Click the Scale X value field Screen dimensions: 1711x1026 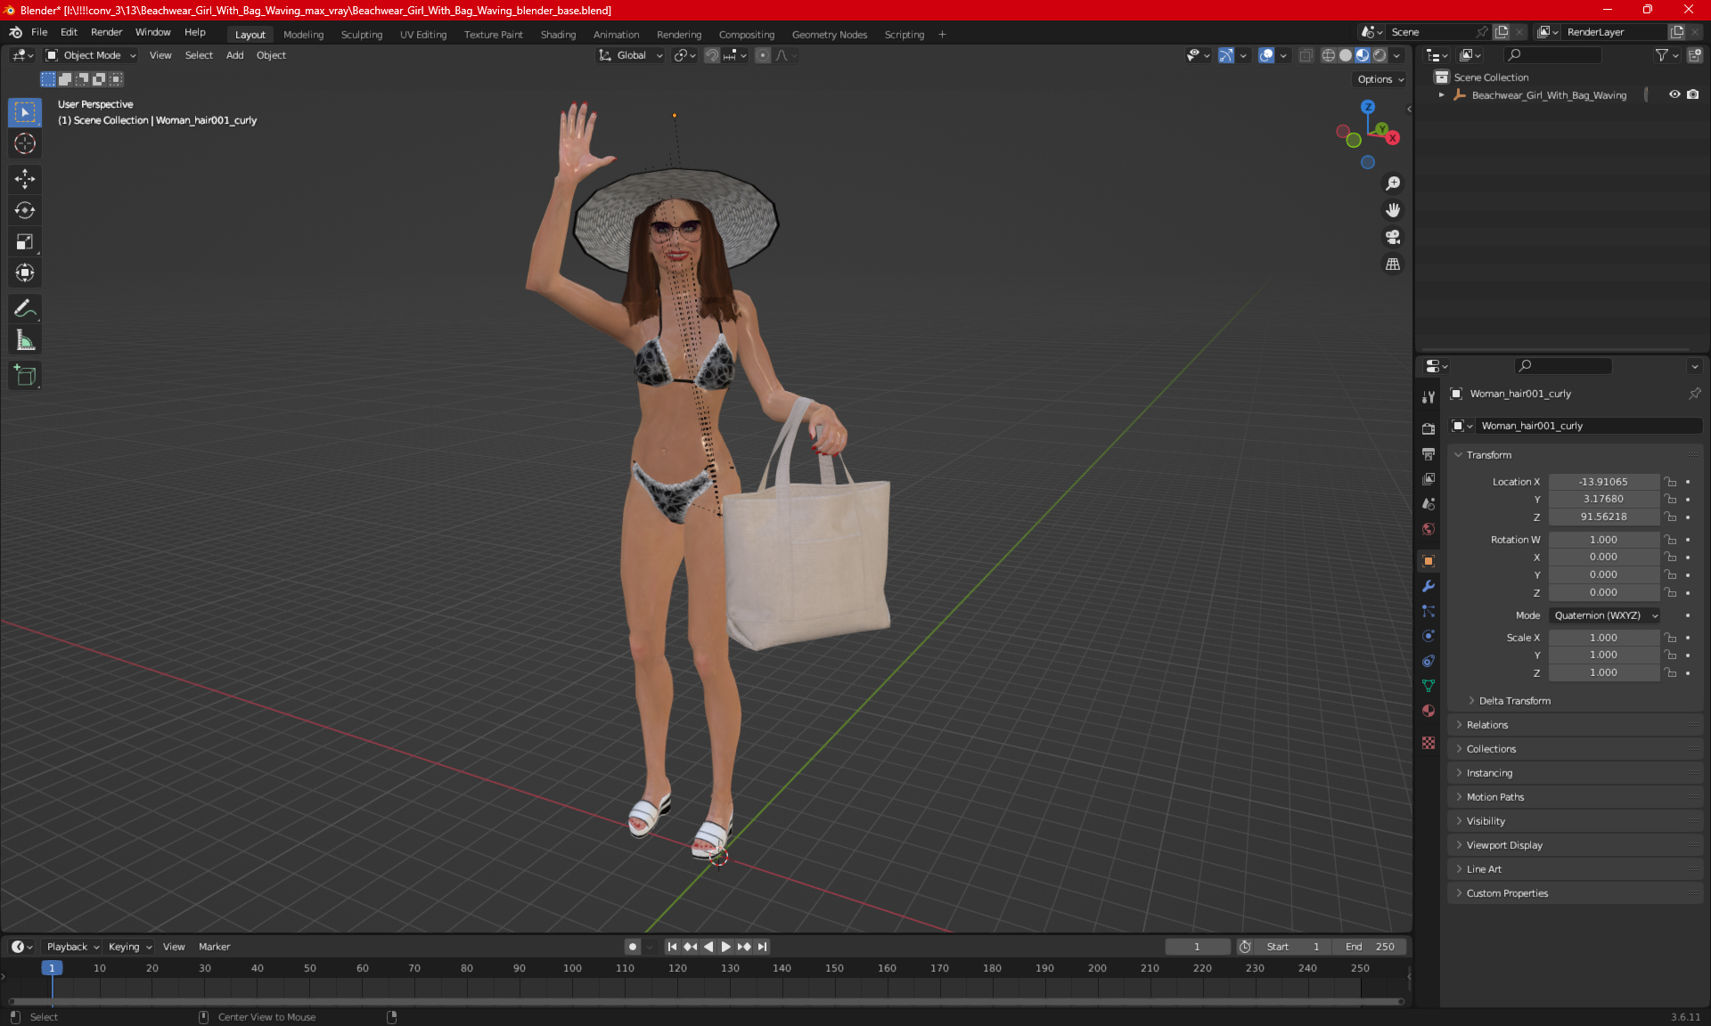[x=1602, y=638]
